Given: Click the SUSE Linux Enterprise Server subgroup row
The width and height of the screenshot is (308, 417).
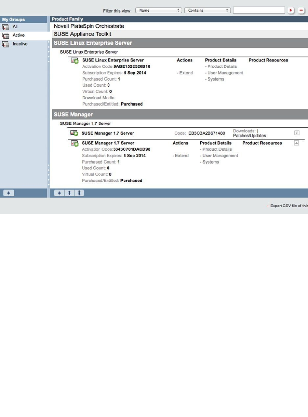Looking at the screenshot, I should point(89,52).
